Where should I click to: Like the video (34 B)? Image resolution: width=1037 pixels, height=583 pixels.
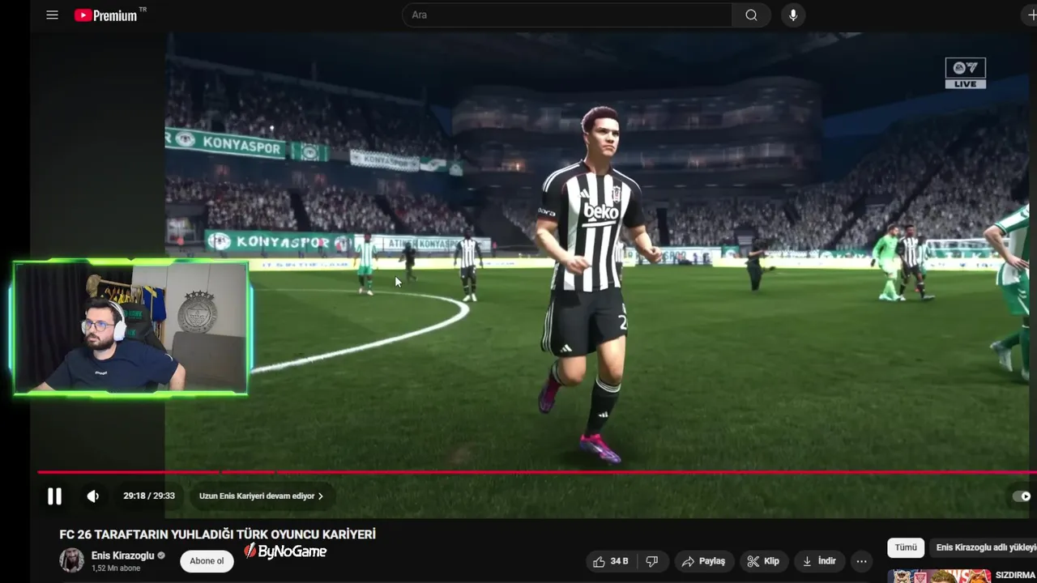pyautogui.click(x=610, y=561)
